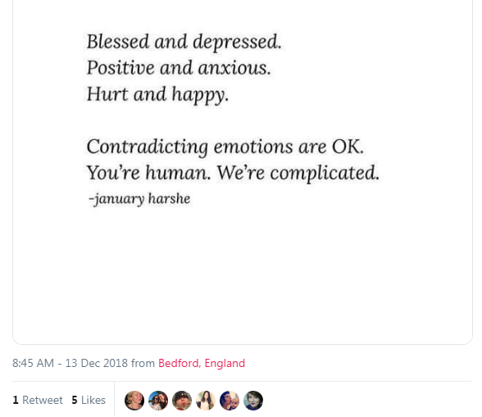
Task: Click the Likes count number 5
Action: 75,400
